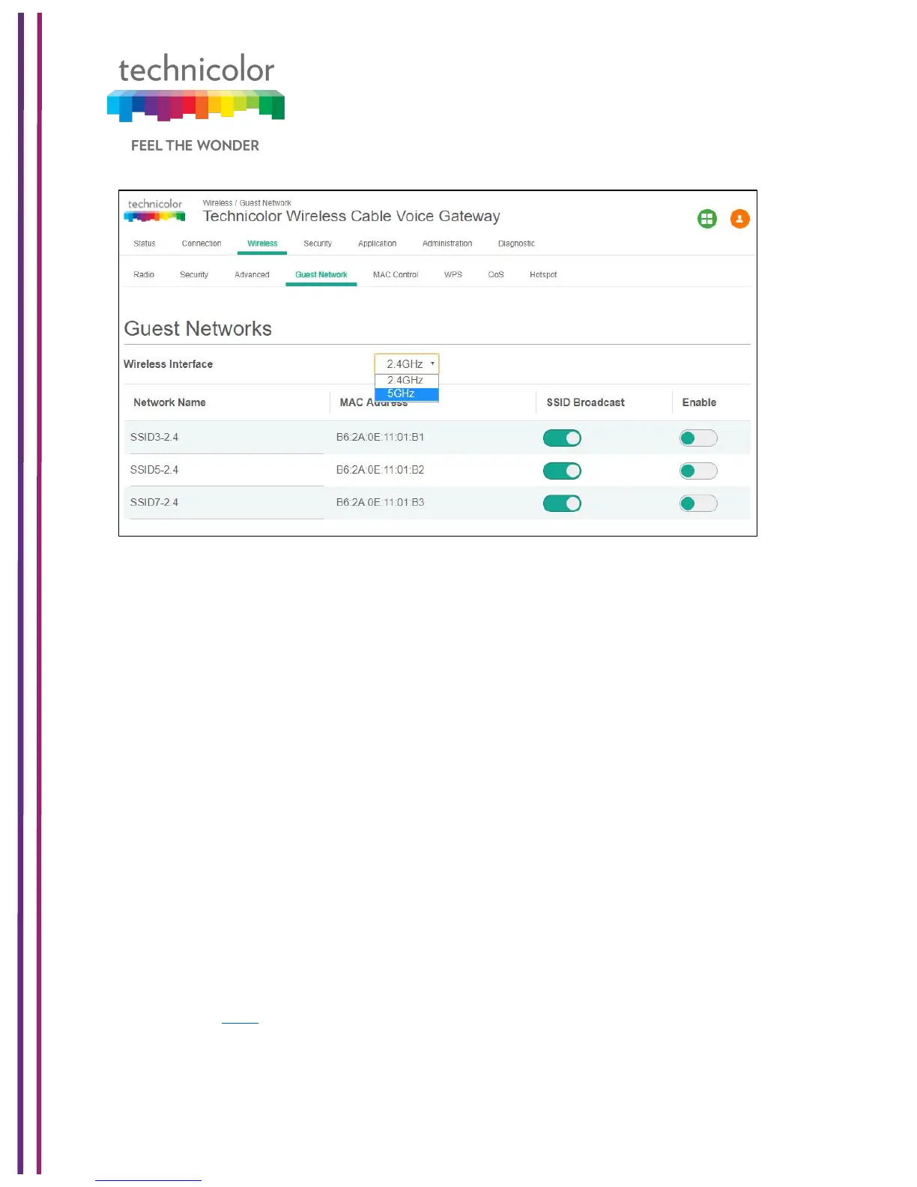Open the Security main menu
This screenshot has height=1187, width=917.
tap(318, 244)
